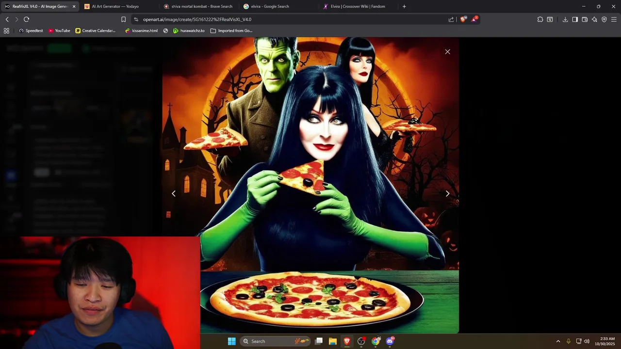Open the browser main hamburger menu
This screenshot has width=621, height=349.
[614, 19]
